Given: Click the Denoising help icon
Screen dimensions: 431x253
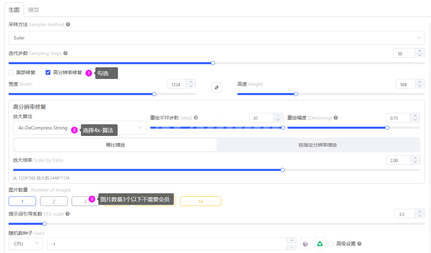Looking at the screenshot, I should pyautogui.click(x=336, y=118).
